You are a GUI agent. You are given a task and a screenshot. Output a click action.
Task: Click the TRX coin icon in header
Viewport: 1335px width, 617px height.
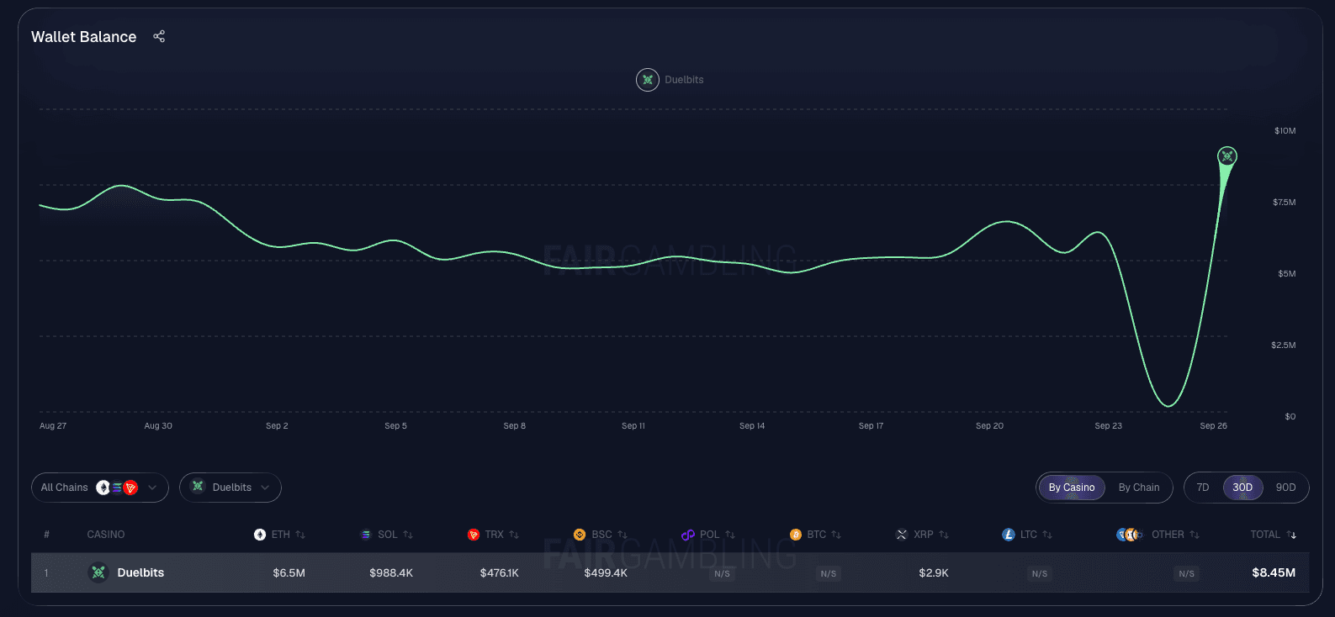[474, 535]
